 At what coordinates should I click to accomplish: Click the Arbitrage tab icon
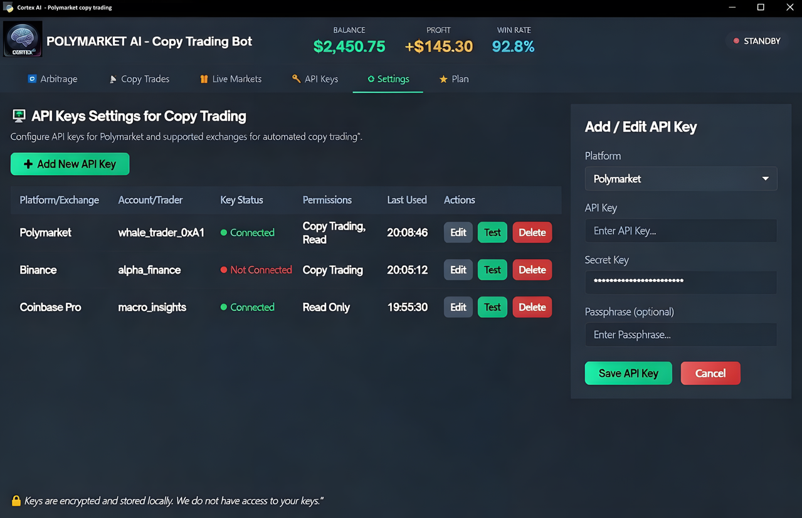pos(32,79)
